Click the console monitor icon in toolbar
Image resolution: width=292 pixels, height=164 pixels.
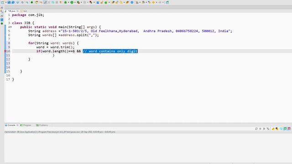click(17, 2)
